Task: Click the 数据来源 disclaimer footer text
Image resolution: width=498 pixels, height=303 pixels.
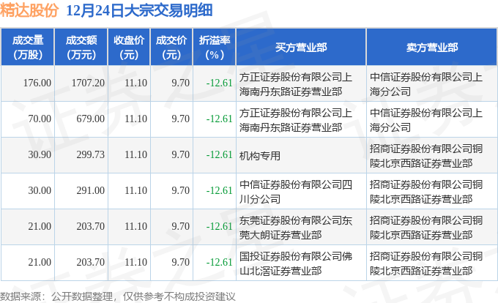Action: [x=118, y=296]
